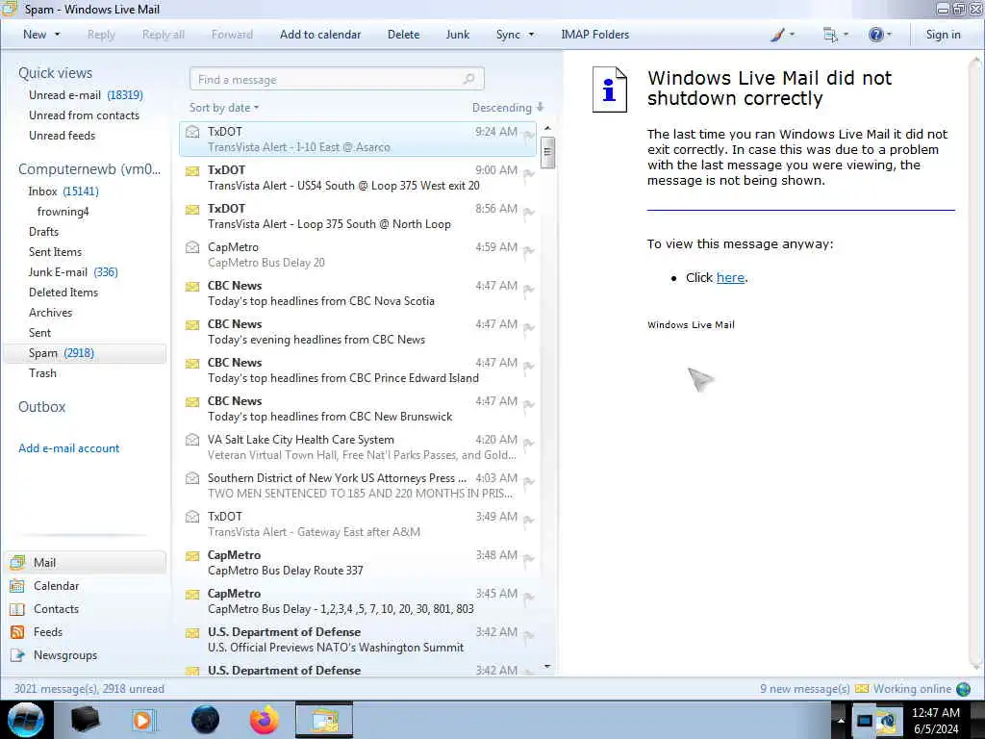Image resolution: width=985 pixels, height=739 pixels.
Task: Click message list scroll down arrow
Action: pyautogui.click(x=547, y=666)
